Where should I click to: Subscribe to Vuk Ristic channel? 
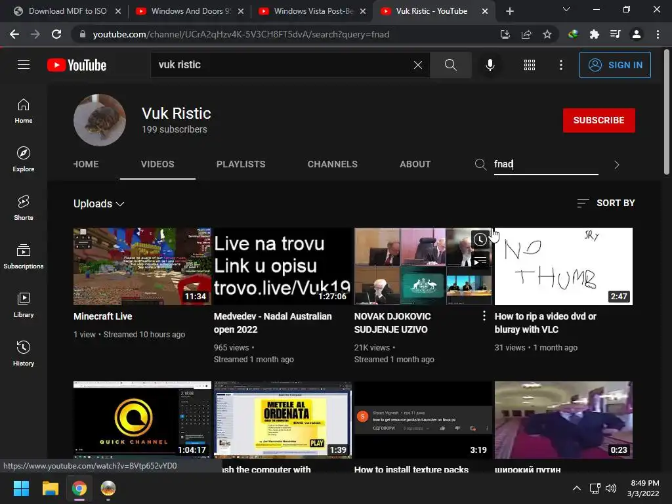(x=598, y=121)
